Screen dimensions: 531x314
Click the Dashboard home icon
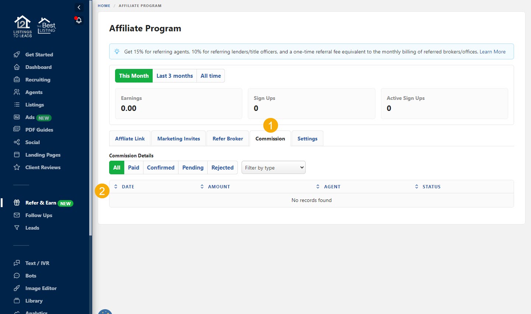pyautogui.click(x=17, y=67)
